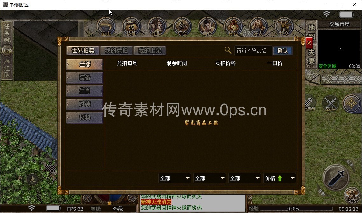Expand the first 全部 filter dropdown
The image size is (362, 213).
pos(174,178)
